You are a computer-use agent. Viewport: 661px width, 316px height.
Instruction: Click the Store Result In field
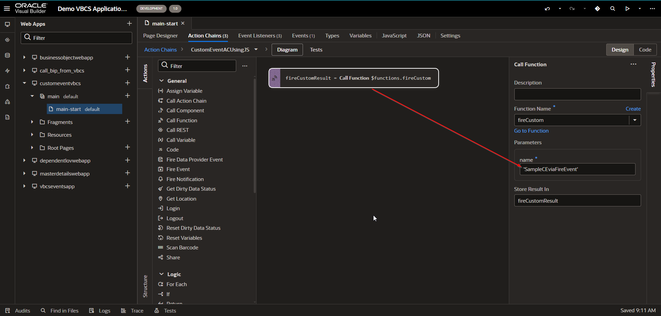pos(577,201)
